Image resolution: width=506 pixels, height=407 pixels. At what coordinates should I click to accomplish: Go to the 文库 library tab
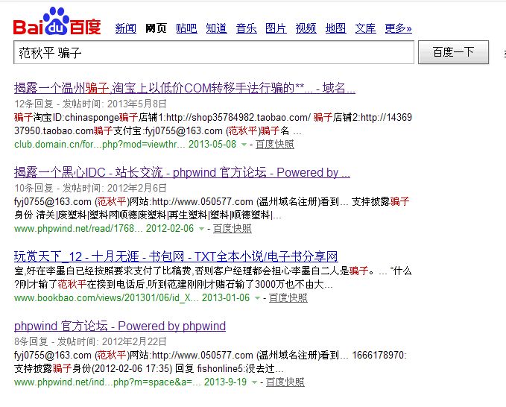tap(366, 28)
